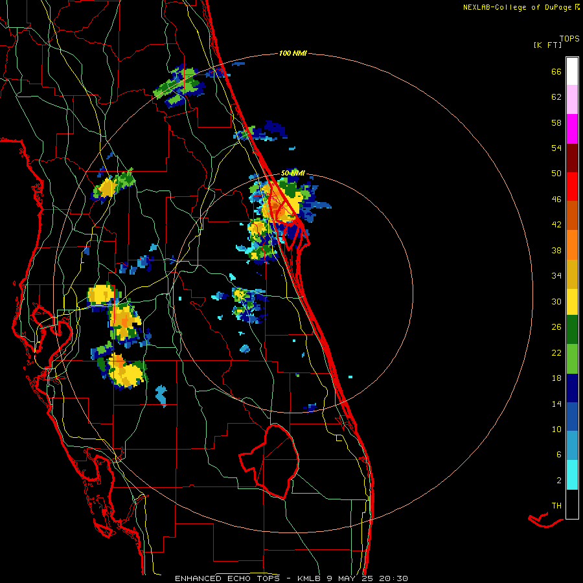Image resolution: width=583 pixels, height=583 pixels.
Task: Select the sky blue legend swatch
Action: (x=572, y=446)
